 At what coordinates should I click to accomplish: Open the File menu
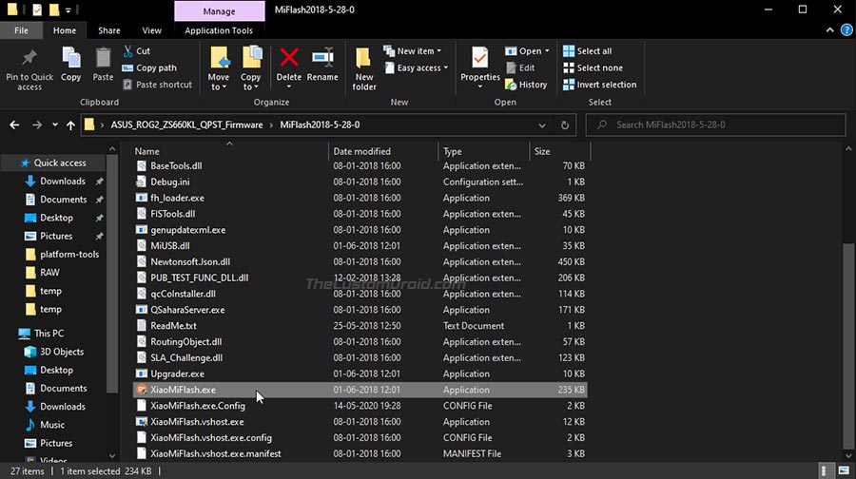pyautogui.click(x=21, y=30)
